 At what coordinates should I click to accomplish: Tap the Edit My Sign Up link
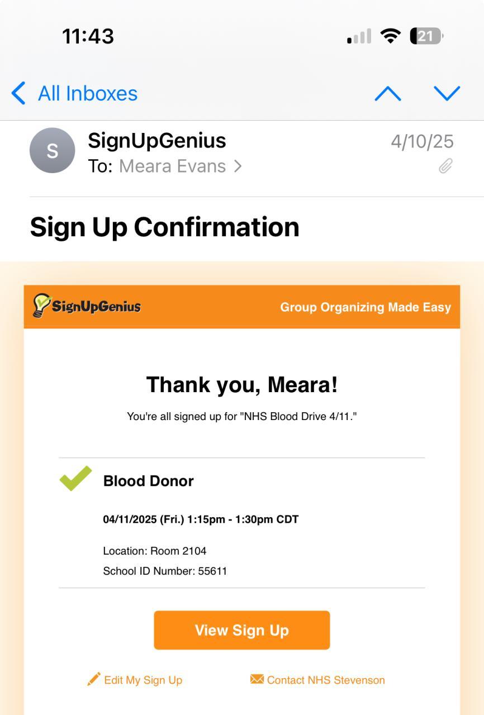[143, 680]
